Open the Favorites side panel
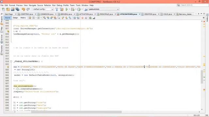The width and height of the screenshot is (209, 117). point(2,50)
